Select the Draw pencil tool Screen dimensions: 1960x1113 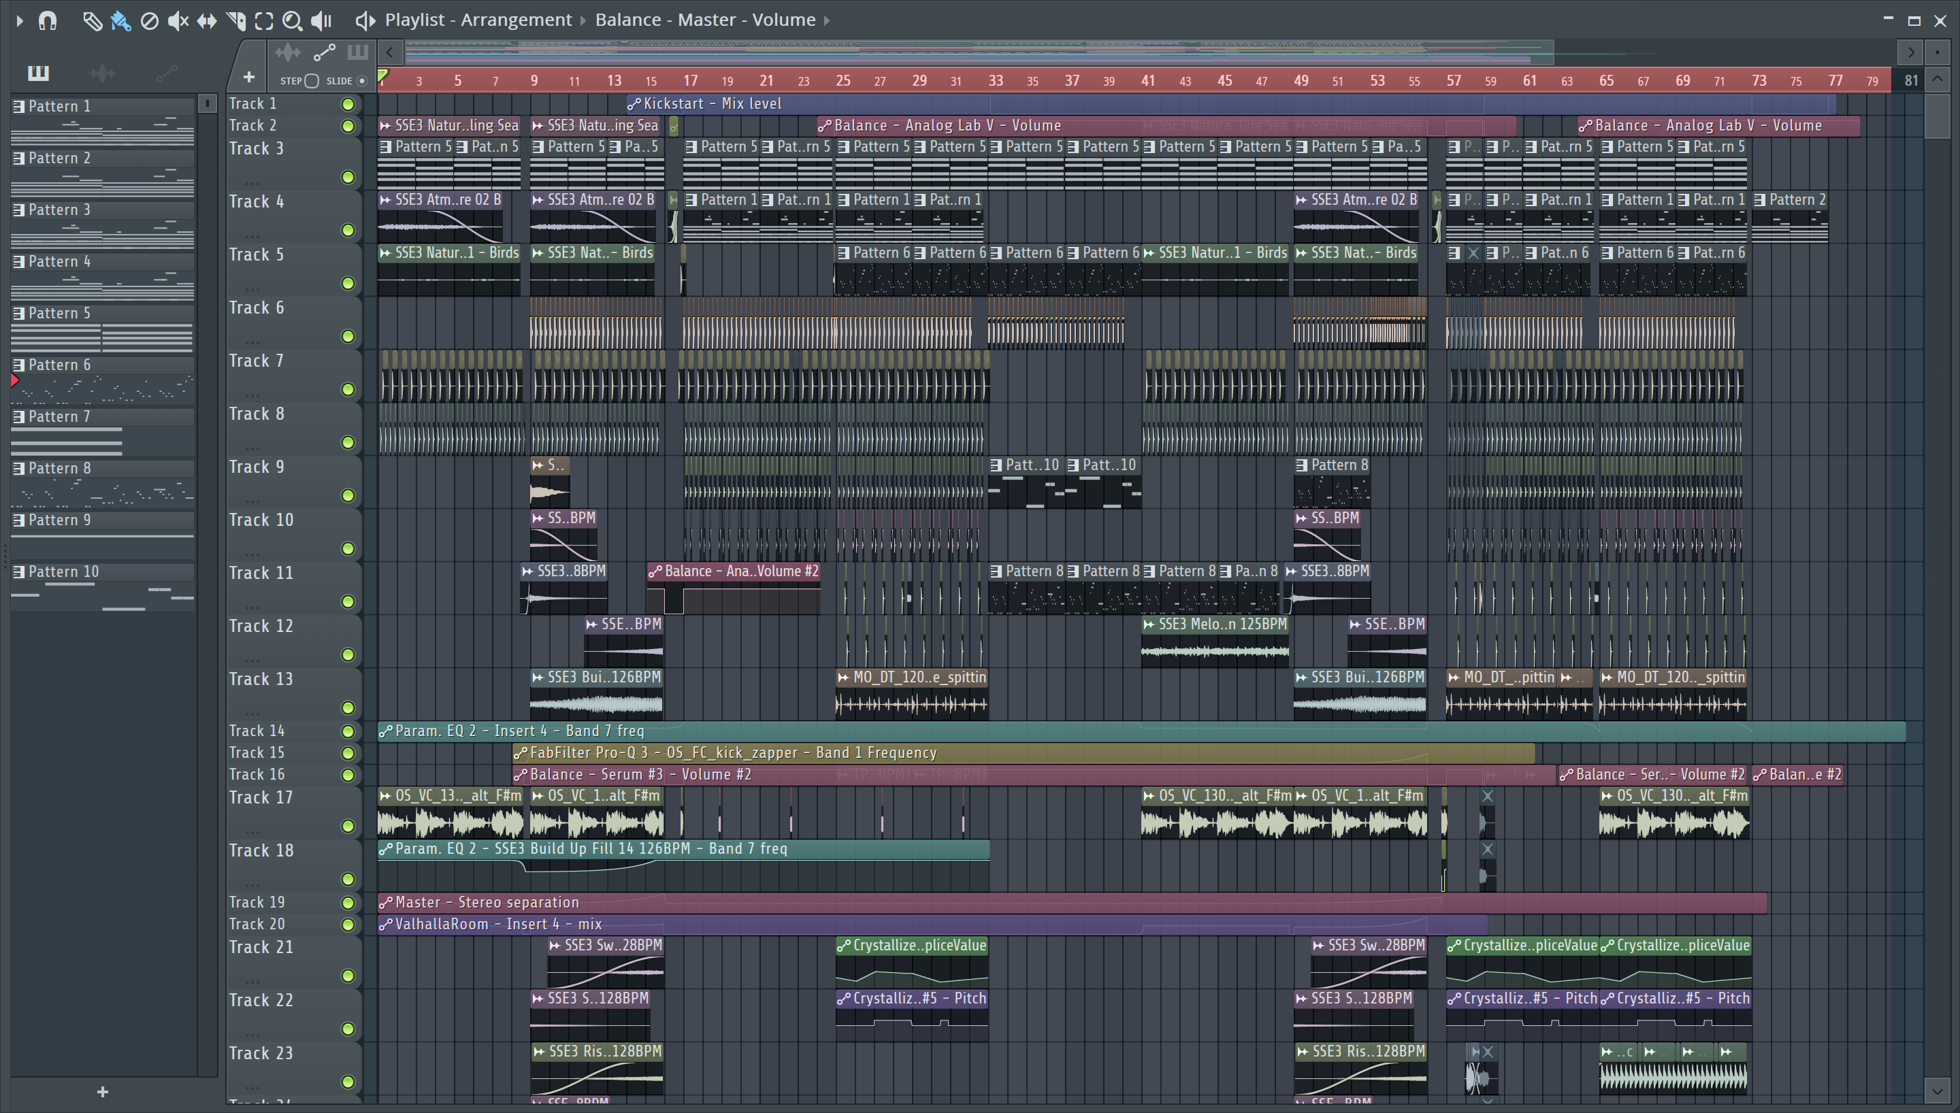click(x=92, y=20)
